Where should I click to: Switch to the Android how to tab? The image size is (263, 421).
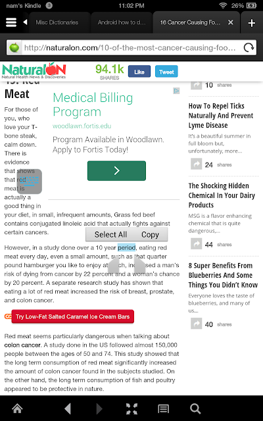point(122,22)
